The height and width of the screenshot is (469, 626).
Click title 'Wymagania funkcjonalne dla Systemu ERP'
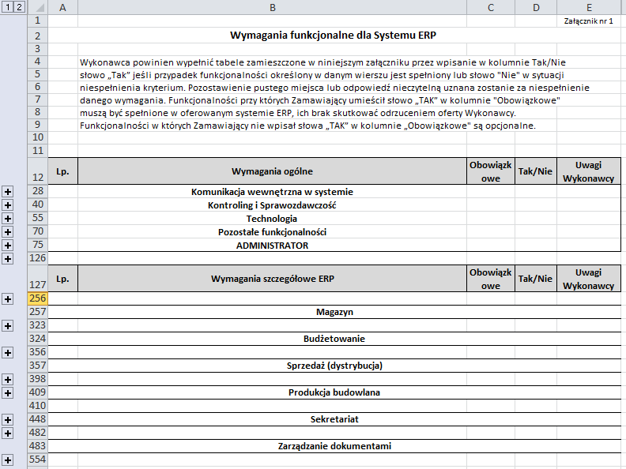(x=333, y=35)
